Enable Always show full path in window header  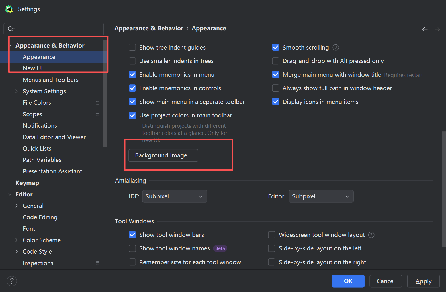275,88
